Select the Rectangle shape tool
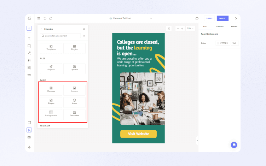 click(x=29, y=46)
